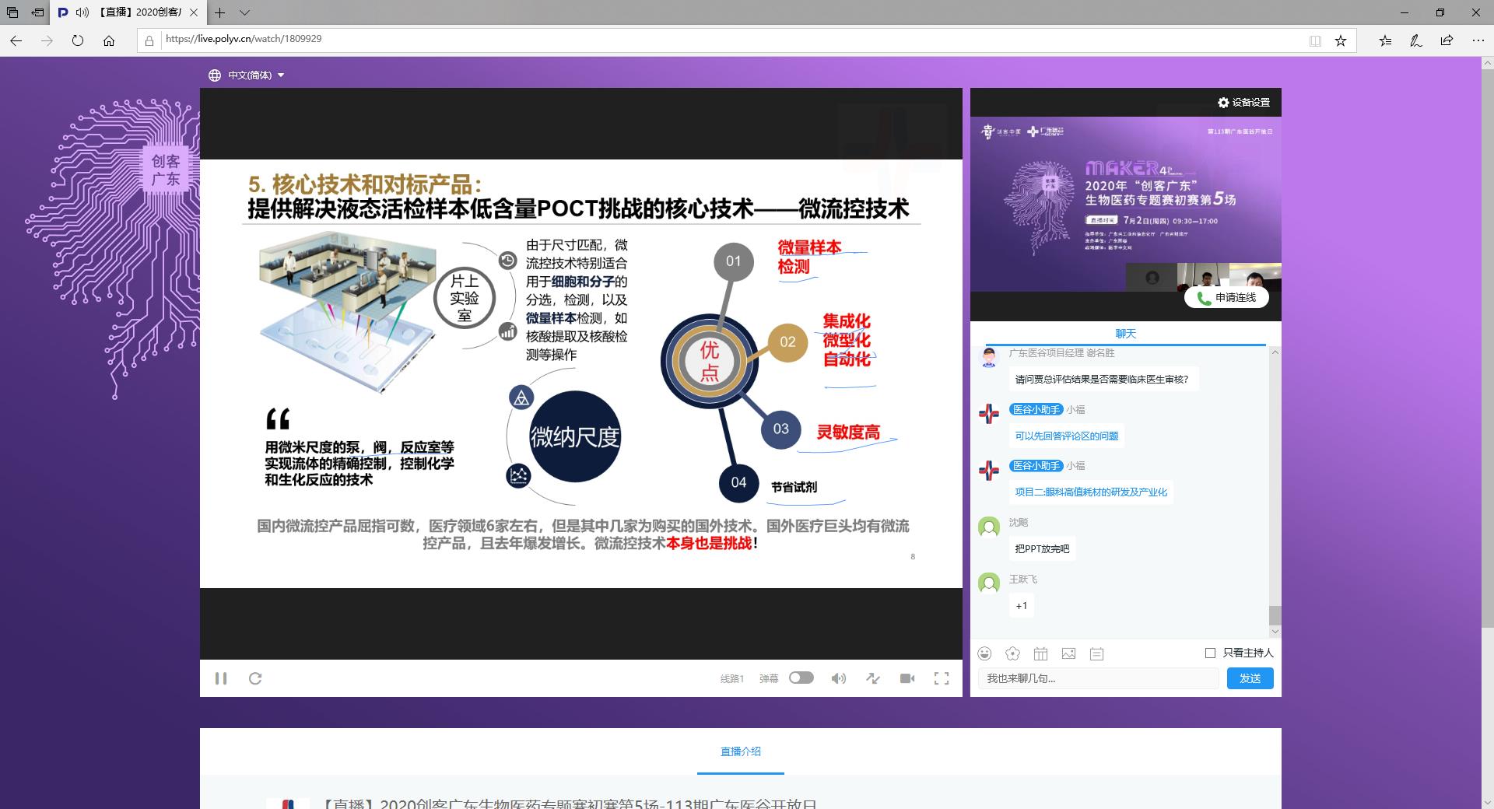
Task: Favorite this page with the star icon
Action: (1341, 40)
